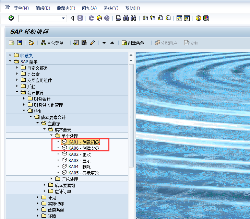This screenshot has width=250, height=219.
Task: Click the red Cancel icon
Action: (107, 18)
